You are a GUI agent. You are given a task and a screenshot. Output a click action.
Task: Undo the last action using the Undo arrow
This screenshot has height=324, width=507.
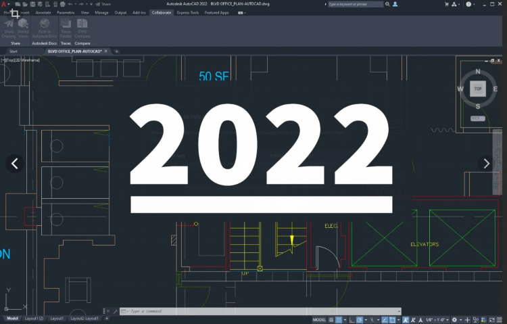70,4
